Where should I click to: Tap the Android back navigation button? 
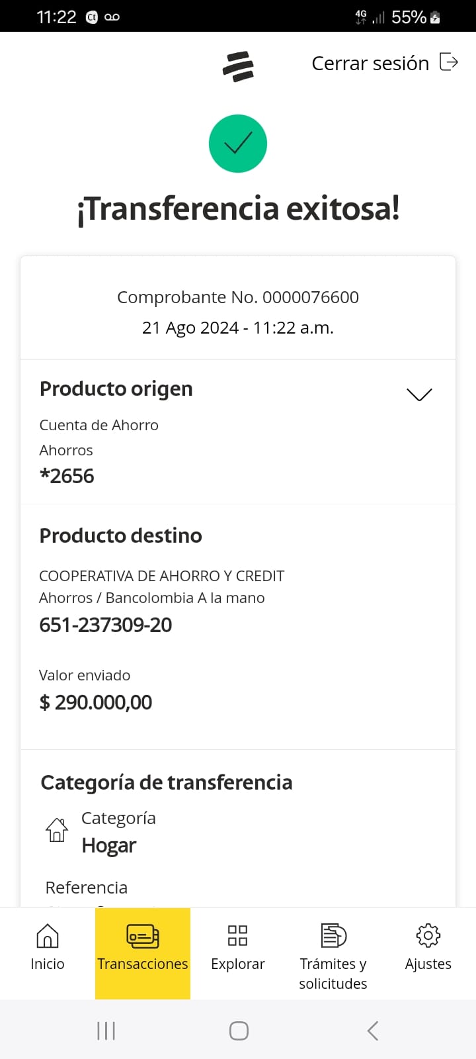coord(373,1031)
